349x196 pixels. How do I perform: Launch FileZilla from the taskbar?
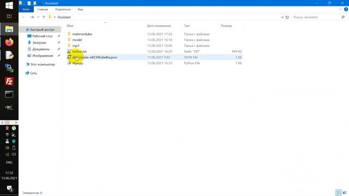(x=9, y=81)
